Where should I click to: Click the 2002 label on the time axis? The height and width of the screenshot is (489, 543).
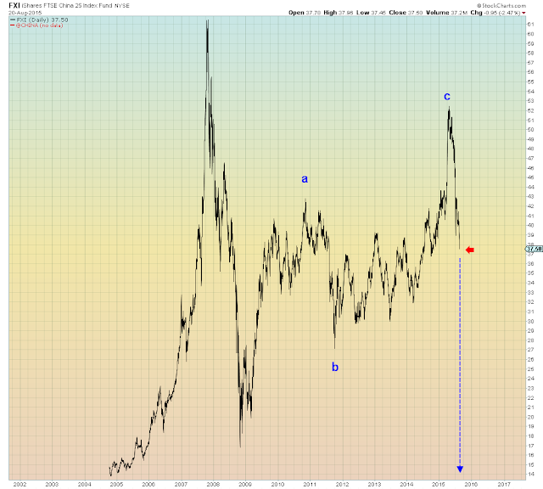click(x=20, y=484)
